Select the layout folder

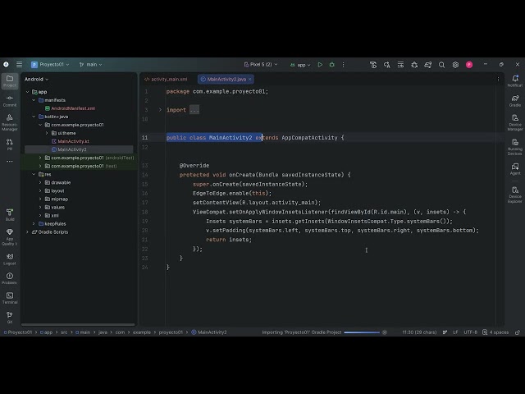point(54,190)
